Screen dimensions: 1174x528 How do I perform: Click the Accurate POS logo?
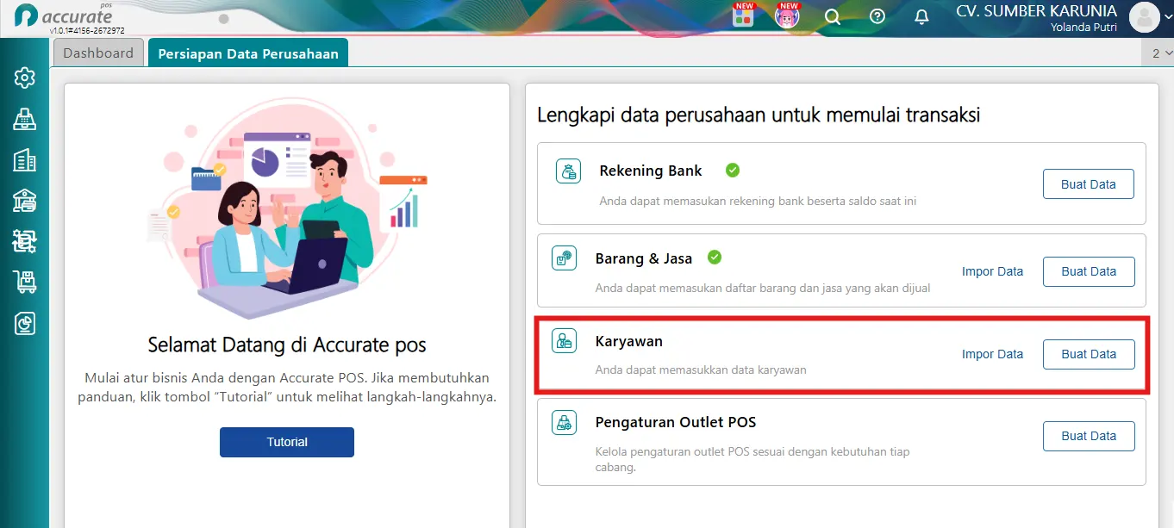65,15
